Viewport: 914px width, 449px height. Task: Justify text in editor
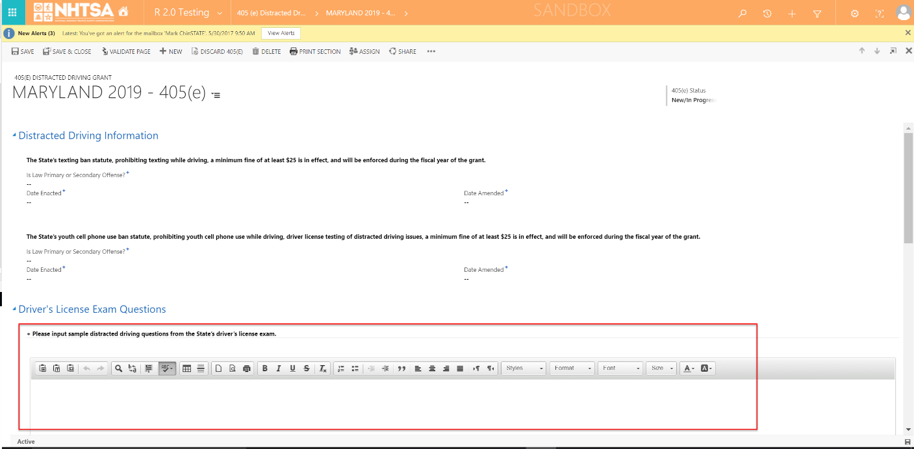coord(460,369)
